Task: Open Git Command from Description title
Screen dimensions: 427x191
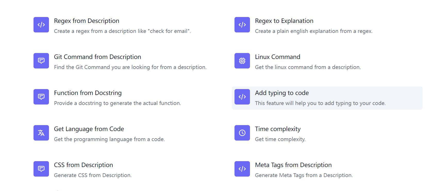Action: (x=97, y=57)
